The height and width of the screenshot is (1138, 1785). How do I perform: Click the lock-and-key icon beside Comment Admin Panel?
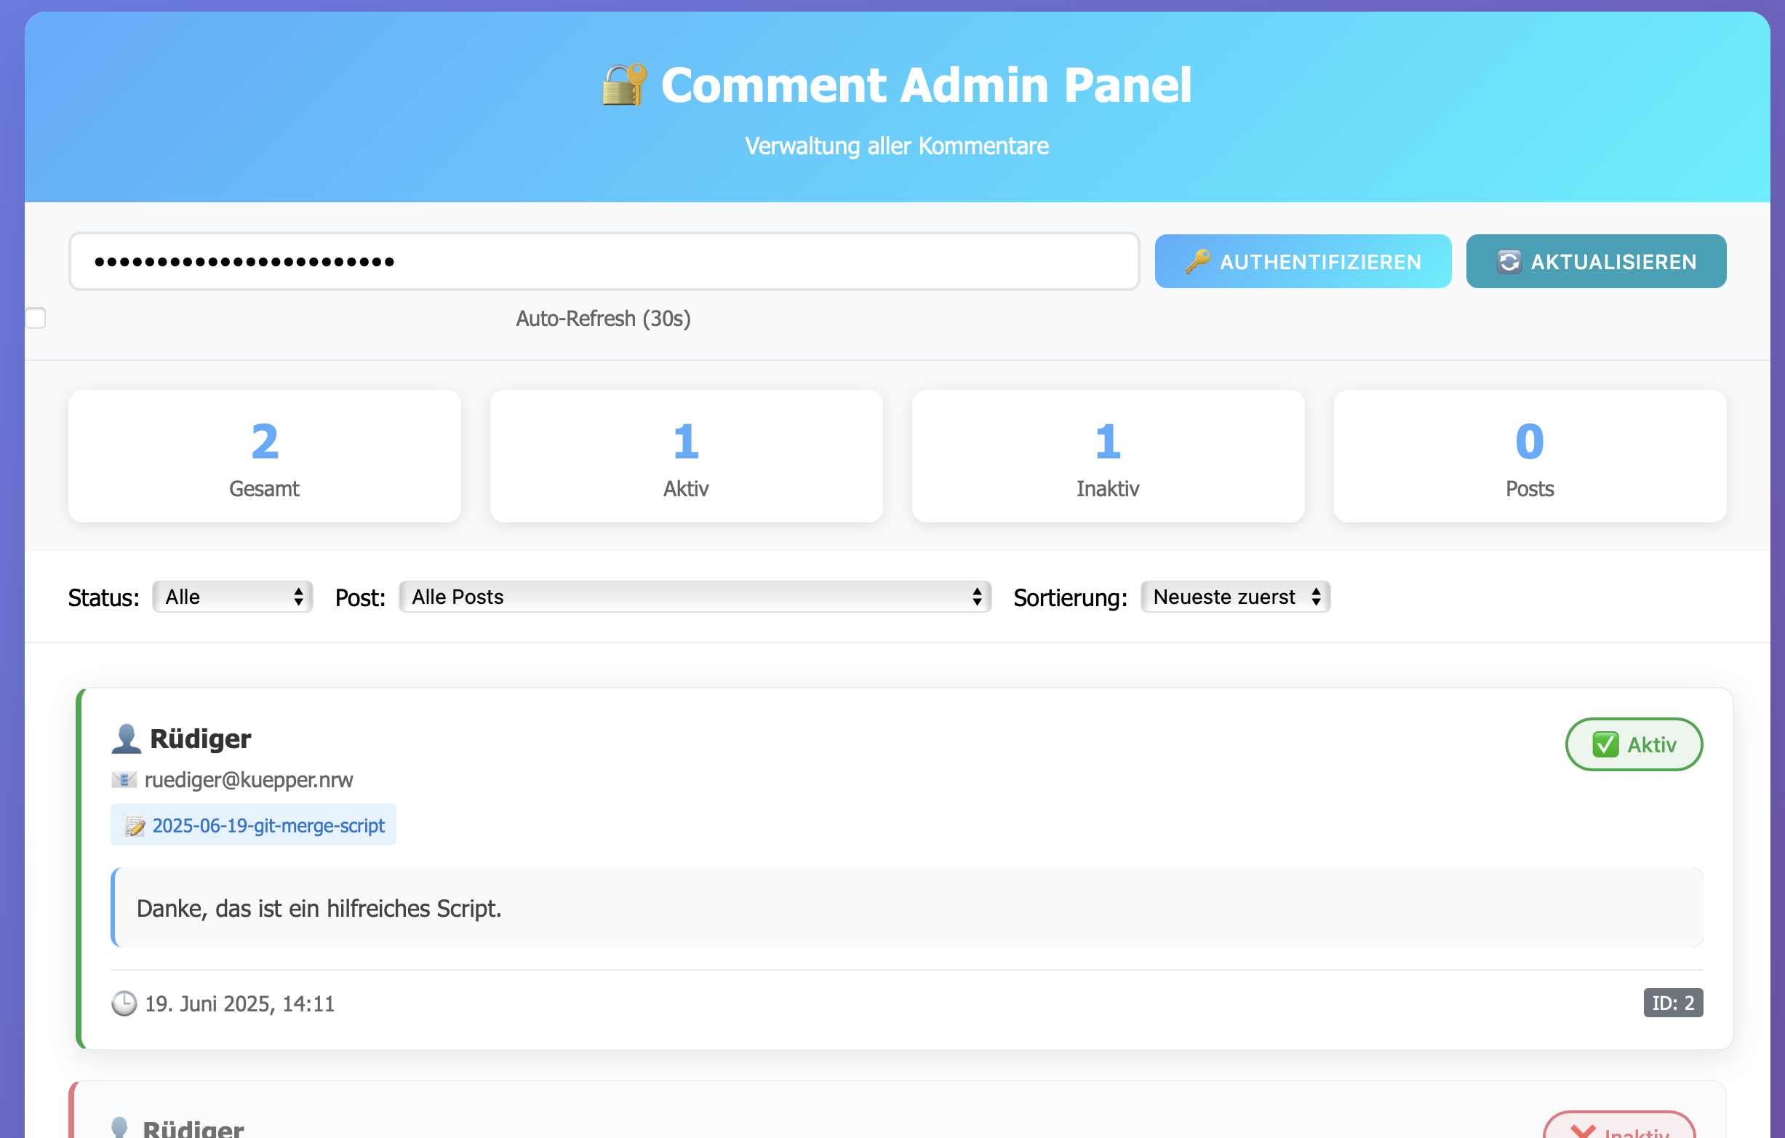coord(623,84)
